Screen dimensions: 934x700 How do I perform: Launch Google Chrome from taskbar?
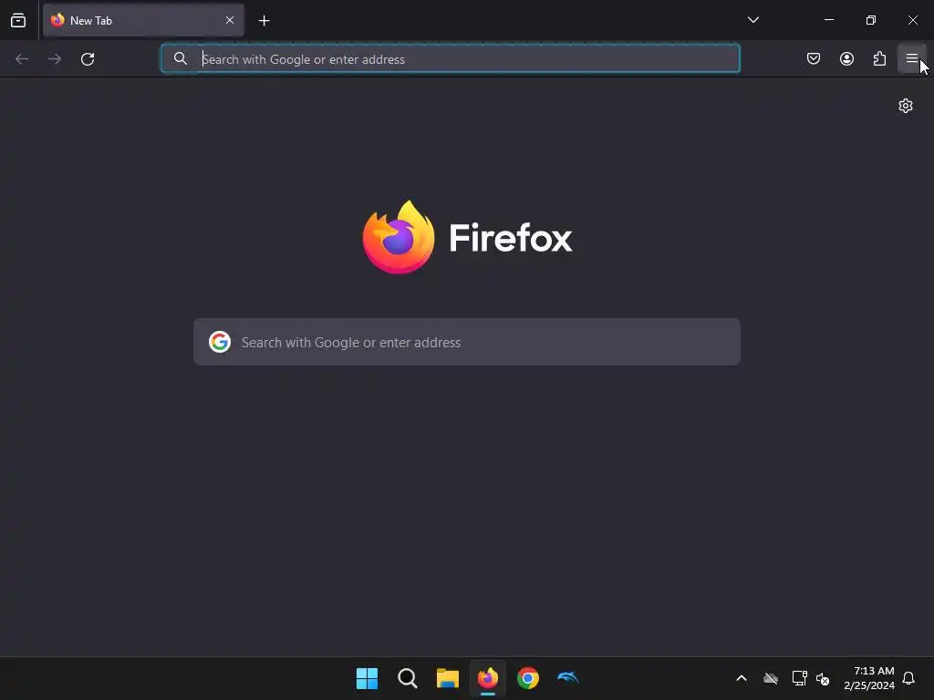pyautogui.click(x=528, y=678)
